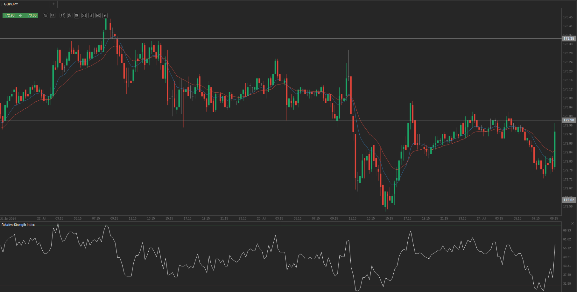Click the 172.93 sell price
577x292 pixels.
pos(10,15)
